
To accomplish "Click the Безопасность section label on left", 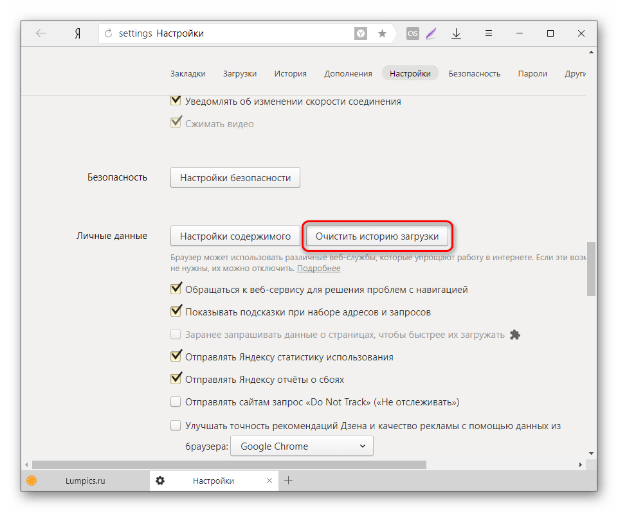I will (x=117, y=177).
